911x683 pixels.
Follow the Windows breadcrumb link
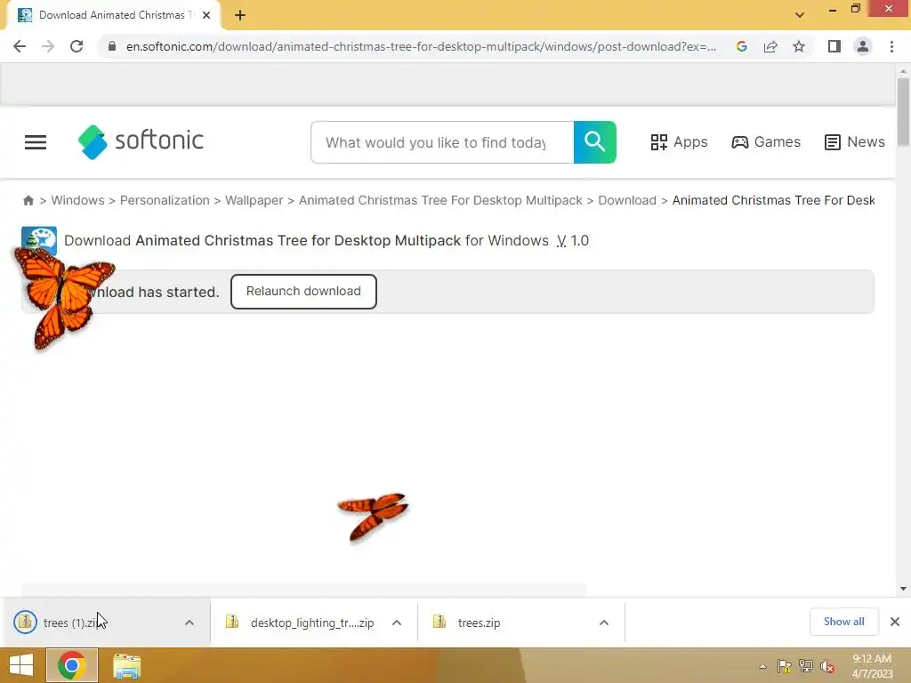[78, 200]
